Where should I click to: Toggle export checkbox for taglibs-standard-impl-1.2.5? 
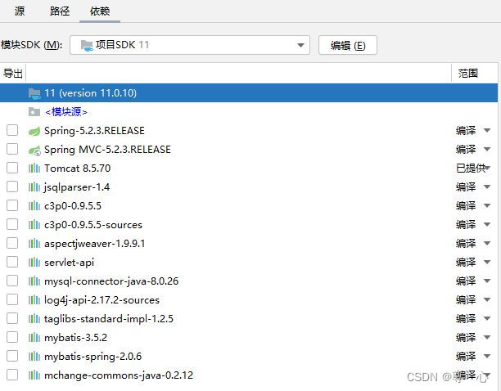(x=12, y=318)
